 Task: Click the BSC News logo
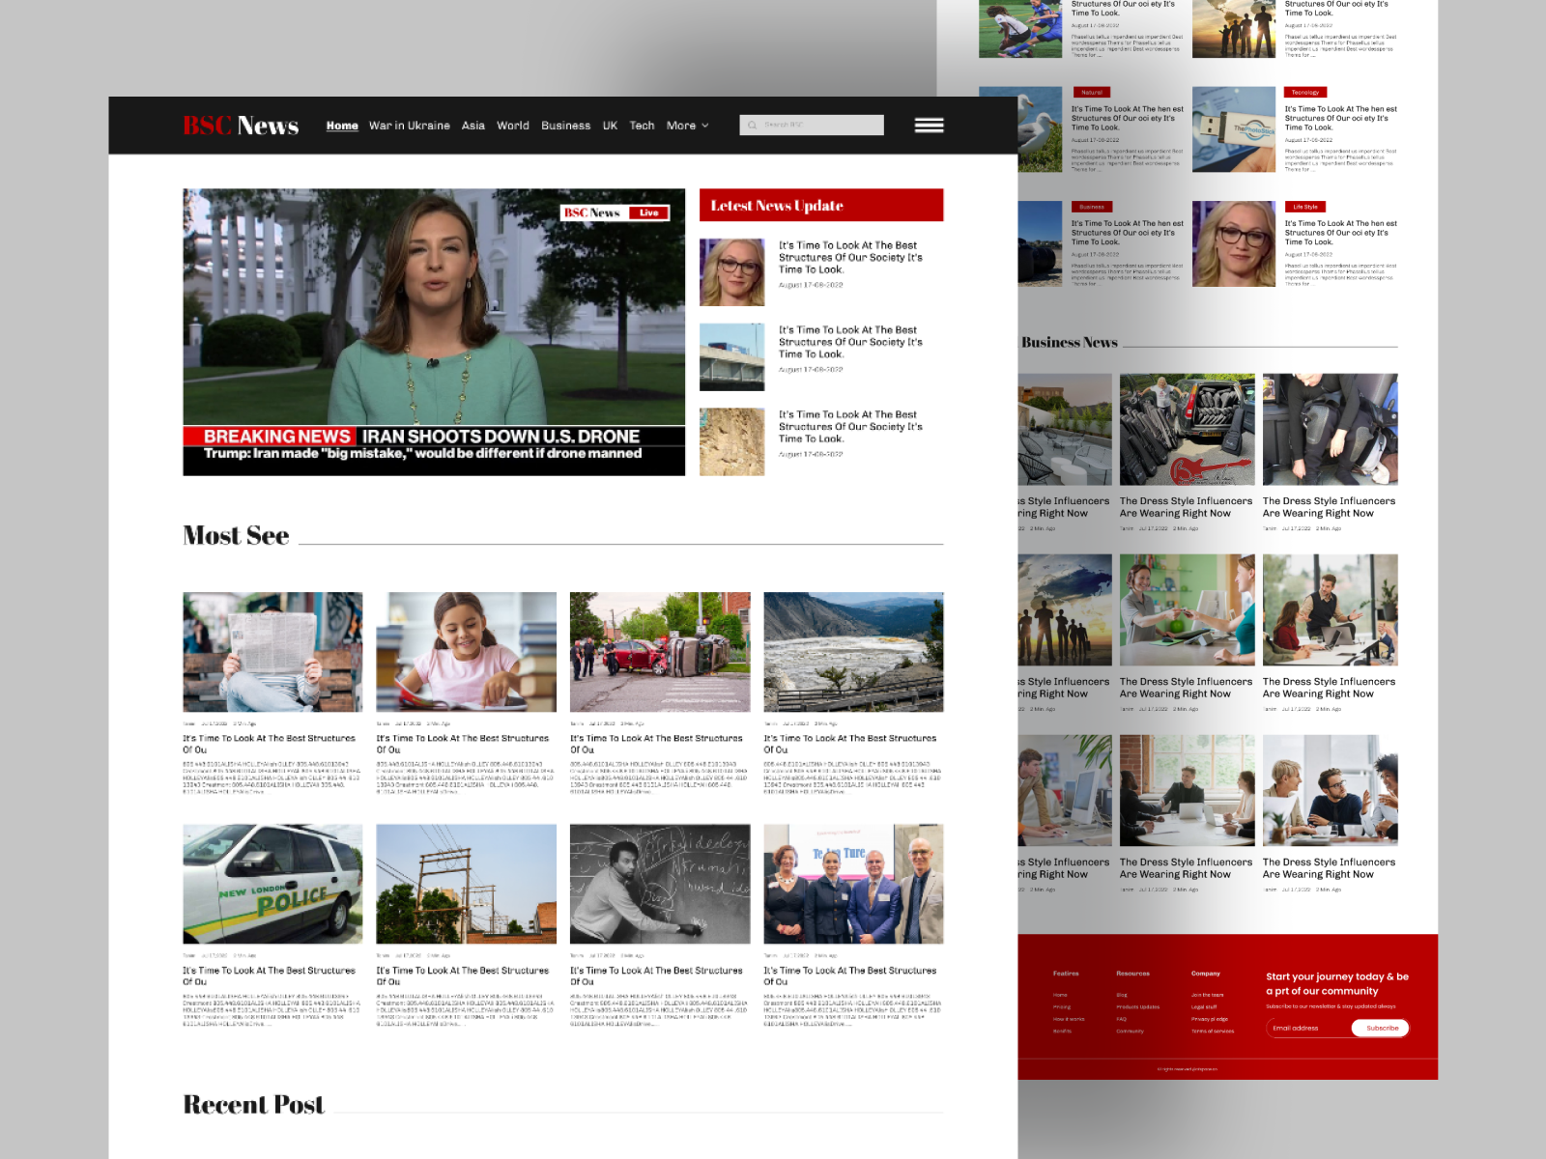click(240, 126)
